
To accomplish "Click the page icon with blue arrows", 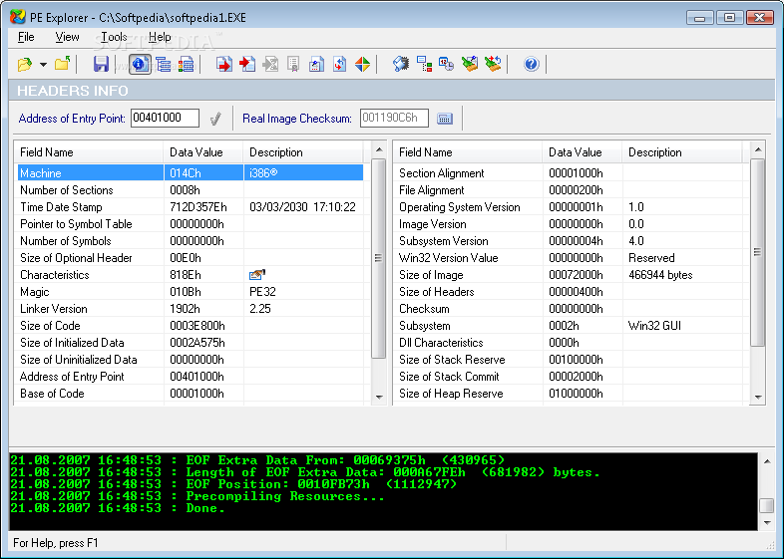I will 339,64.
